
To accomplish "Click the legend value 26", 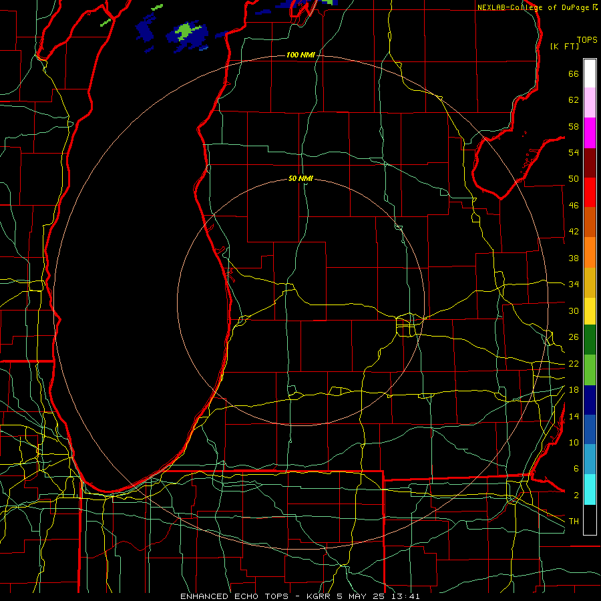I will click(574, 337).
